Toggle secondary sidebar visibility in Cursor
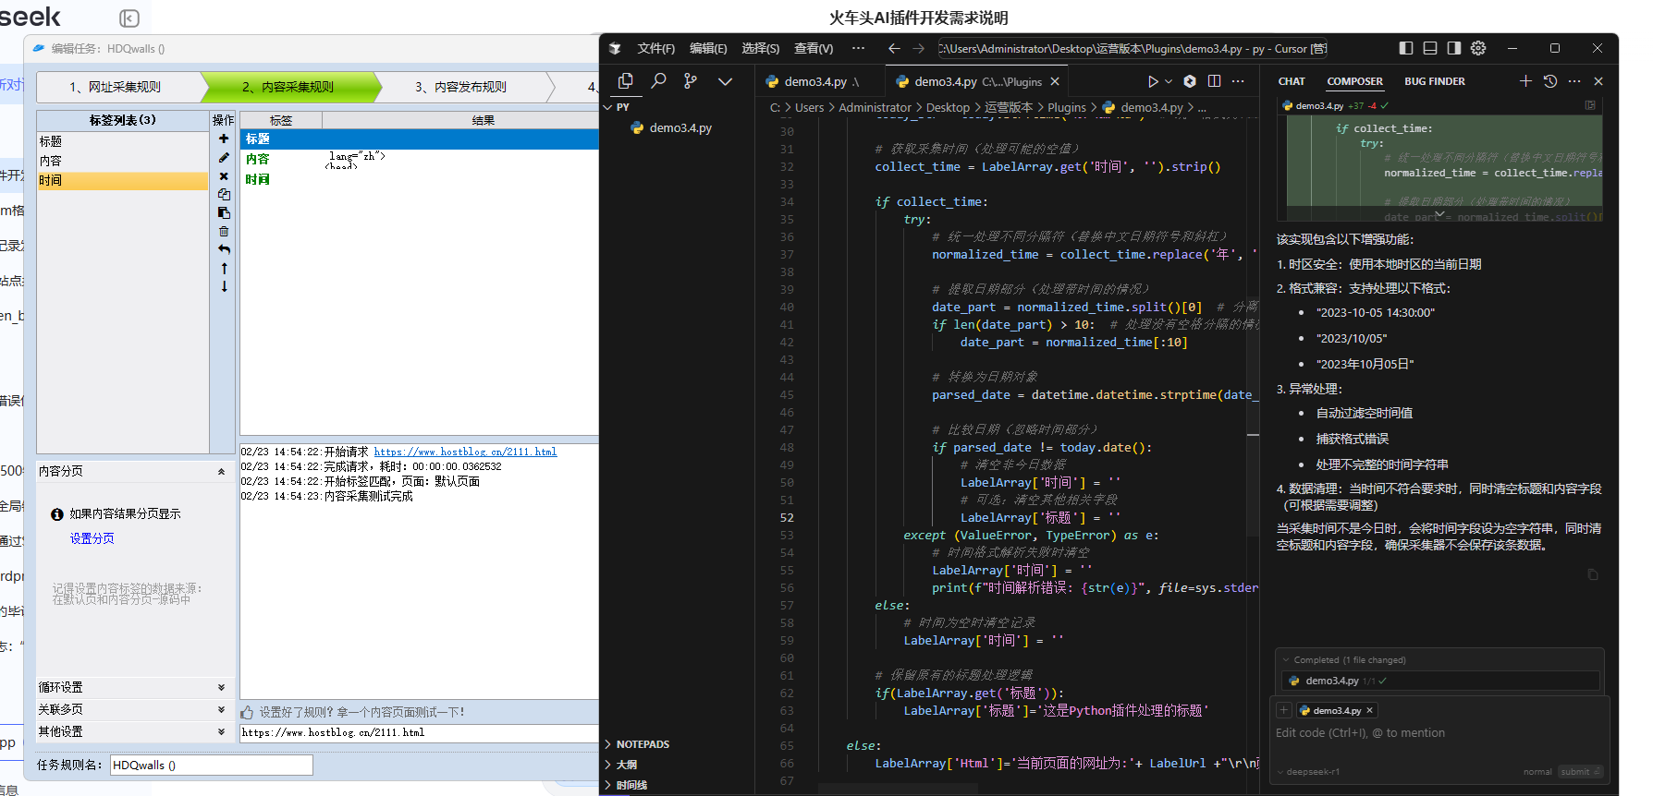Image resolution: width=1653 pixels, height=796 pixels. (x=1454, y=48)
